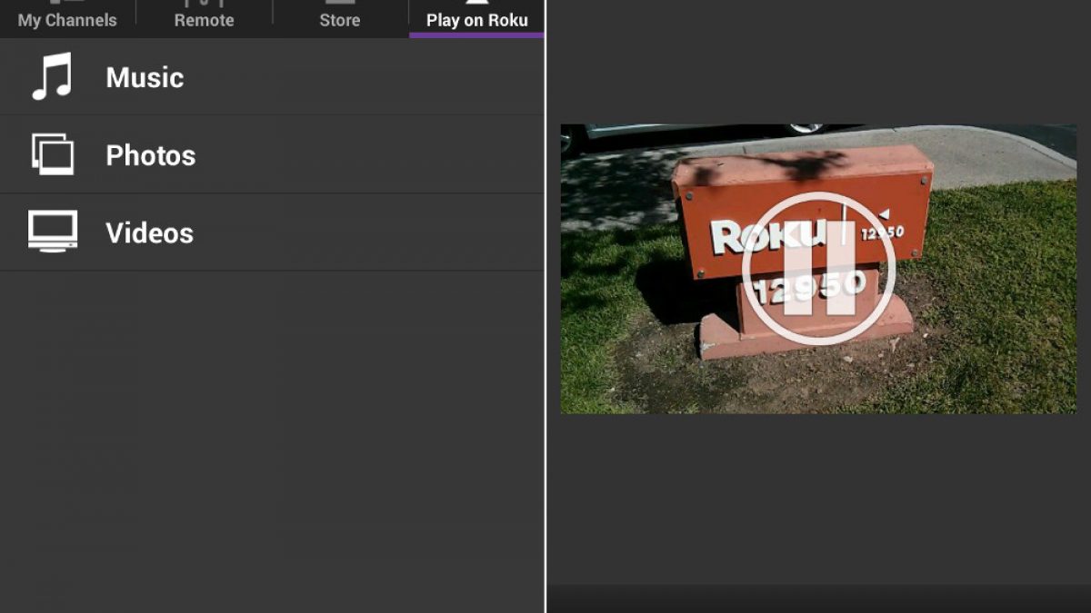The image size is (1091, 613).
Task: Choose the Photos text label
Action: click(x=150, y=155)
